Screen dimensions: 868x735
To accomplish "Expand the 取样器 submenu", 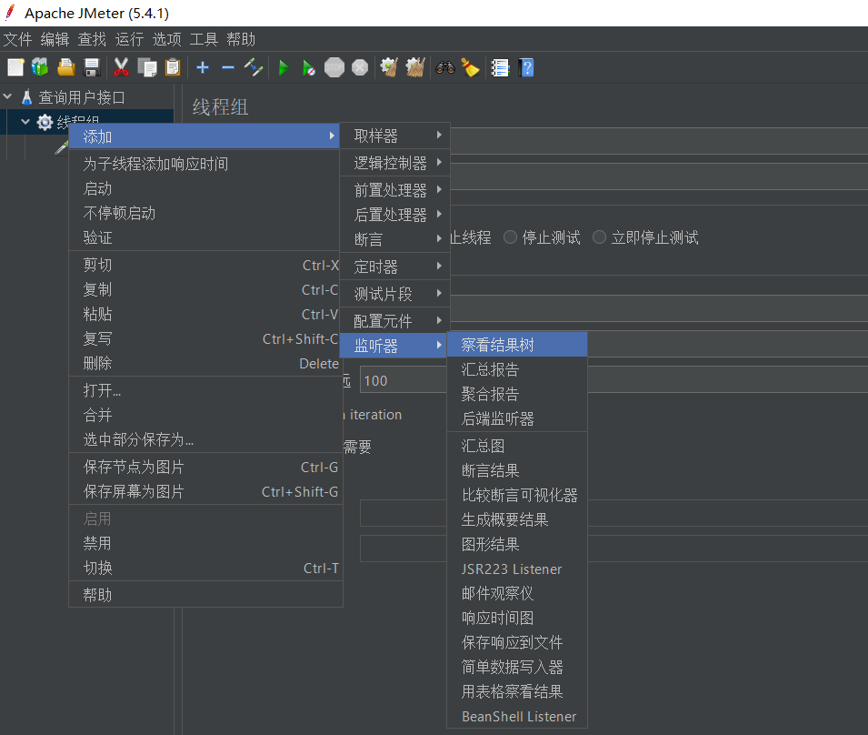I will pos(394,136).
